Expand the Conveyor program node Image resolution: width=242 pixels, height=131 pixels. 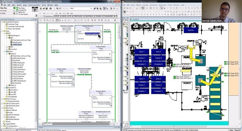tap(7, 49)
